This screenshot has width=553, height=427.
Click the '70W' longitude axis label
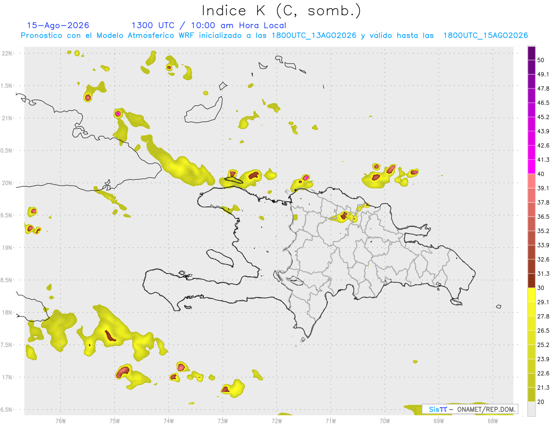pyautogui.click(x=385, y=421)
